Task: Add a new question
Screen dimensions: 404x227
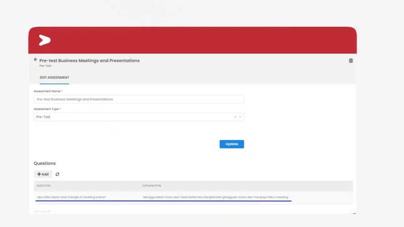Action: [x=43, y=174]
